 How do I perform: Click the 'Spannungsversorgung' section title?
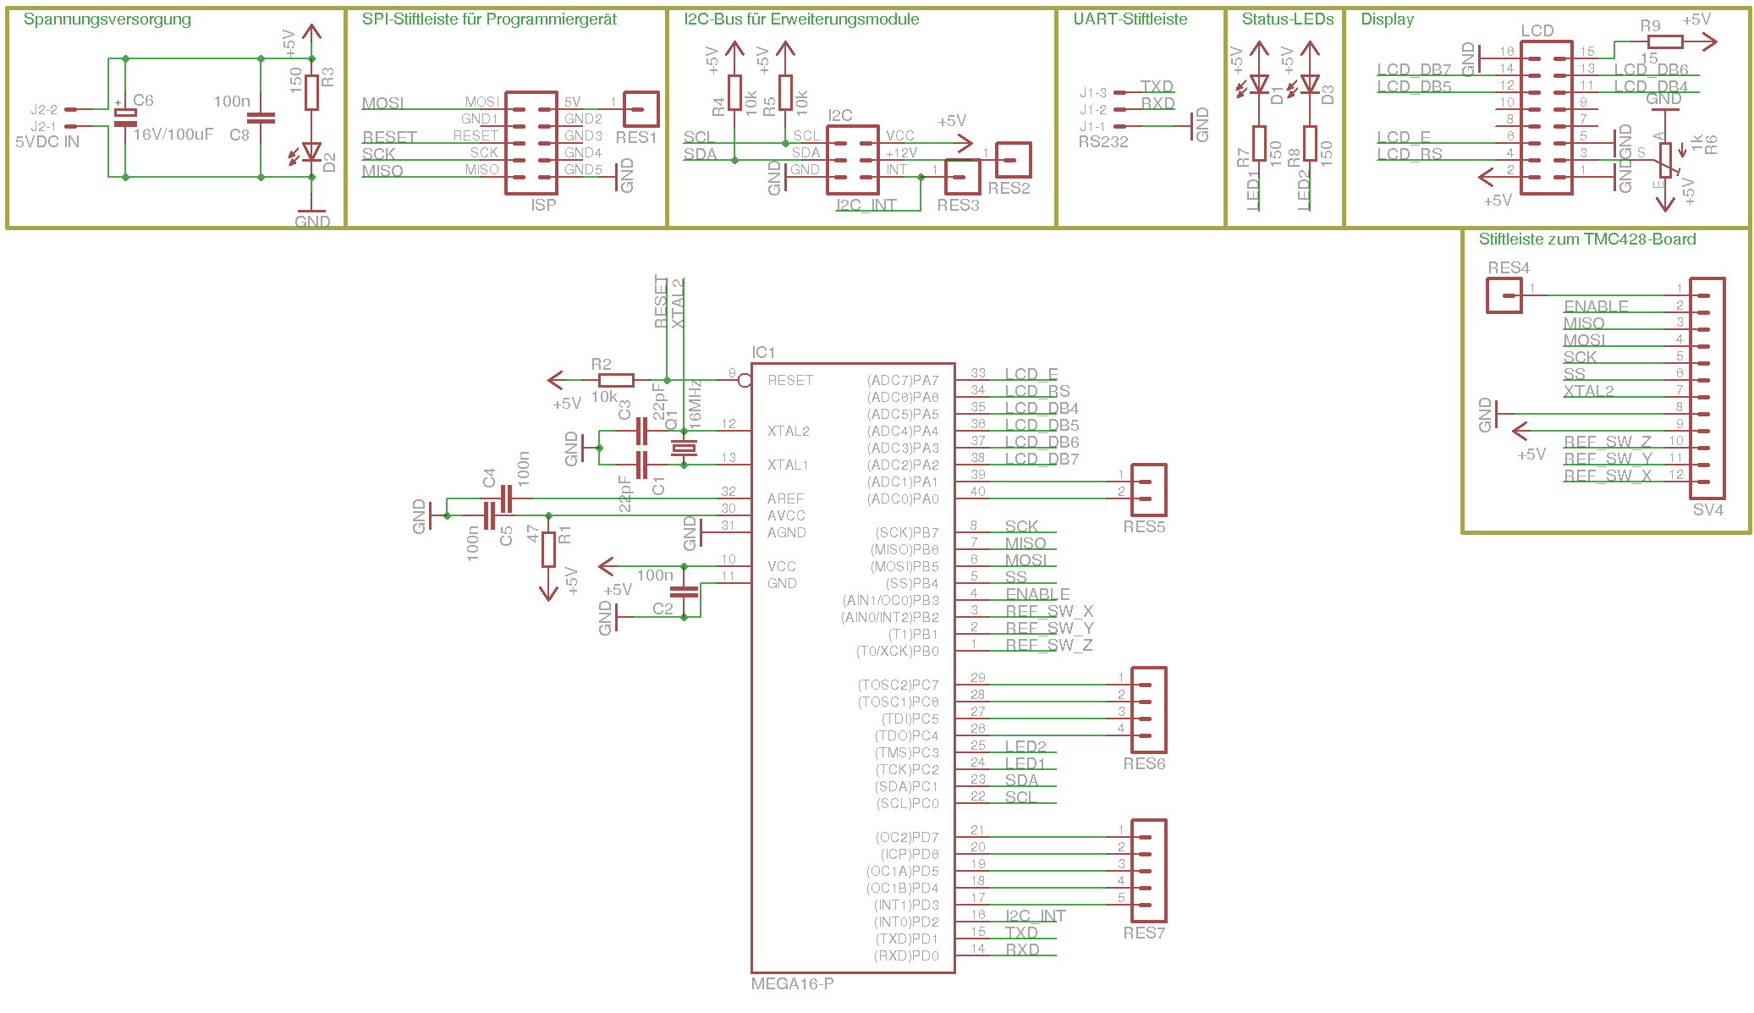[107, 19]
